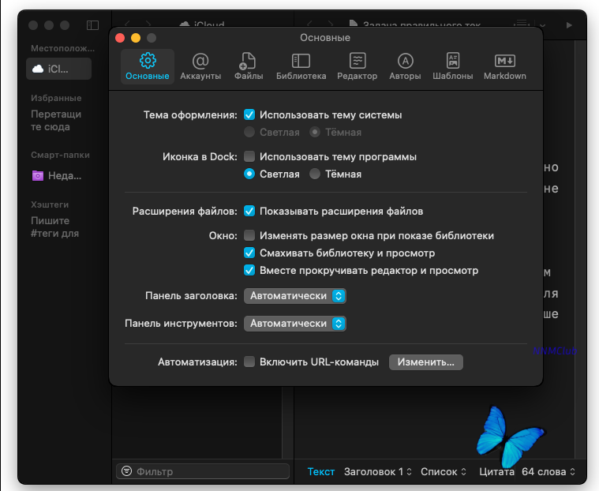The width and height of the screenshot is (599, 491).
Task: Close the preferences window with red button
Action: [120, 38]
